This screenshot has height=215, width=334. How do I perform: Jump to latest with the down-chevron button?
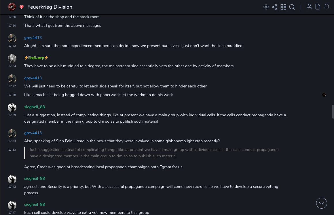click(x=322, y=203)
